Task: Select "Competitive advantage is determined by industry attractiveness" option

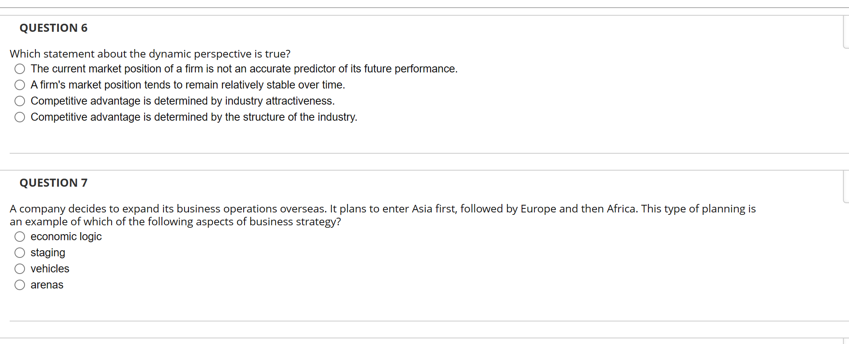Action: coord(20,101)
